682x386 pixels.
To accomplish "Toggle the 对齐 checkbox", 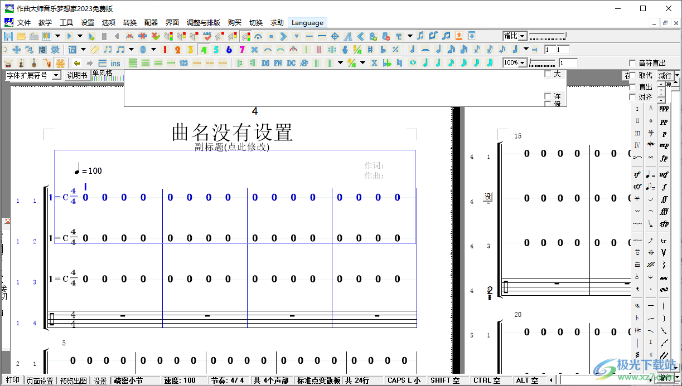I will coord(632,96).
